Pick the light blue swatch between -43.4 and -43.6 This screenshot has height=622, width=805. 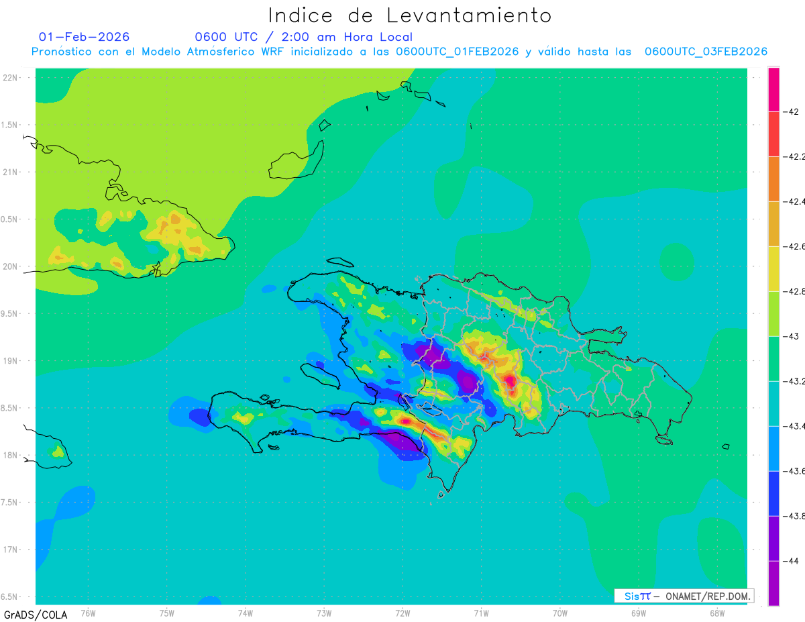[773, 448]
